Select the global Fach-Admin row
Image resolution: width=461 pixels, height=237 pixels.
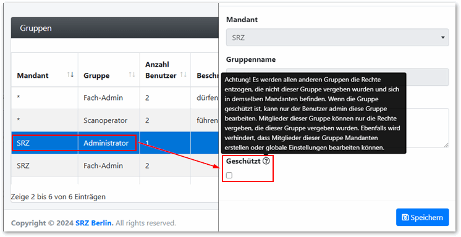point(115,98)
